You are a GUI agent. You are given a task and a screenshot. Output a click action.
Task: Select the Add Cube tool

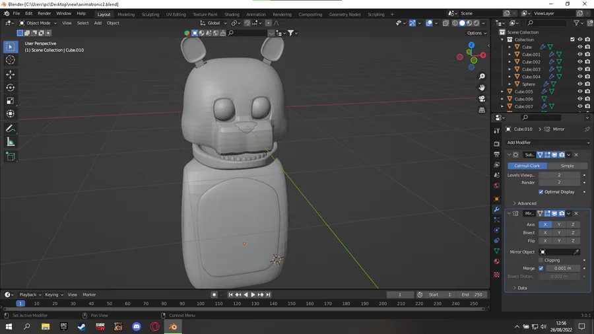[x=10, y=156]
